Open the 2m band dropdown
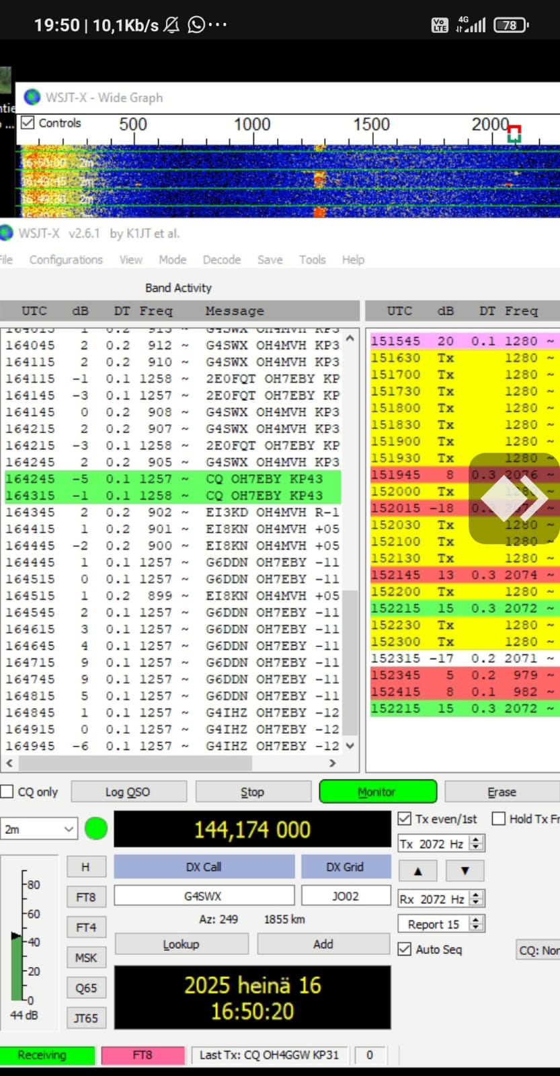Screen dimensions: 560x1076 [39, 829]
